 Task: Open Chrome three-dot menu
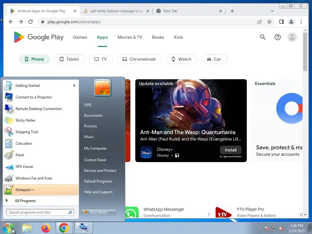click(301, 22)
